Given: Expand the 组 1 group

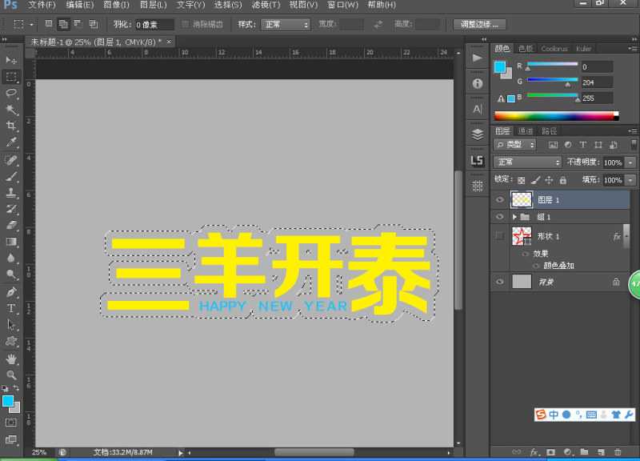Looking at the screenshot, I should 514,216.
